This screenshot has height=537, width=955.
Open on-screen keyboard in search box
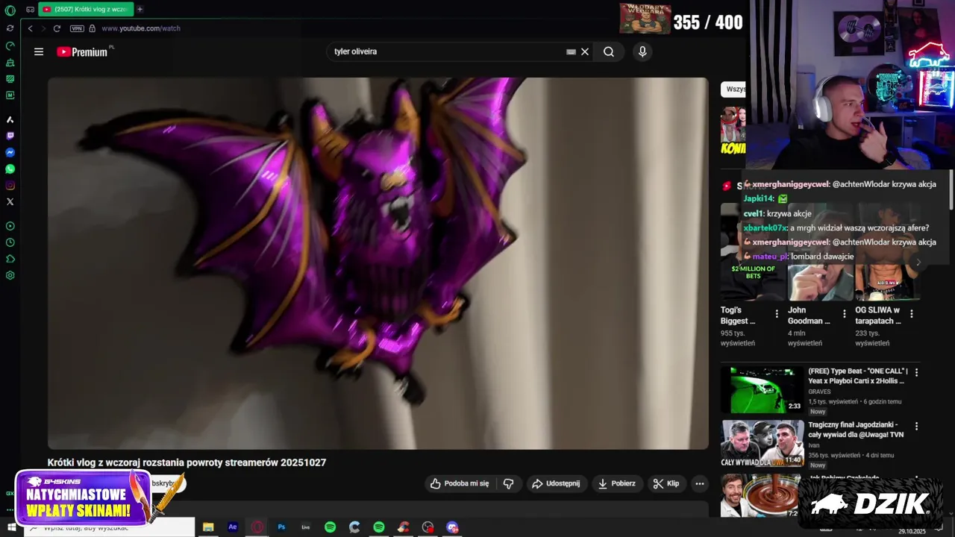click(x=571, y=51)
